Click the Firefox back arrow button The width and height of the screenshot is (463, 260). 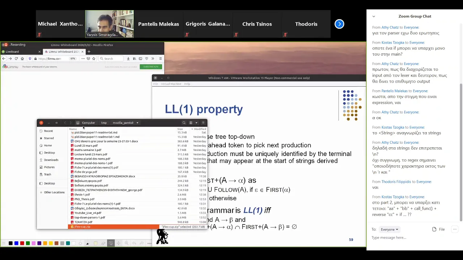coord(4,58)
